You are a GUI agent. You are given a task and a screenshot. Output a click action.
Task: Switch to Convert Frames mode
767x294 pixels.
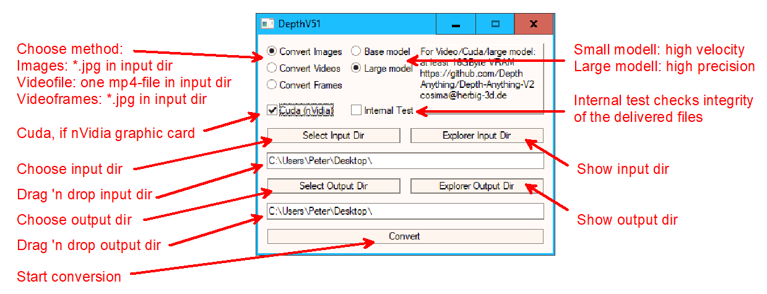(272, 85)
